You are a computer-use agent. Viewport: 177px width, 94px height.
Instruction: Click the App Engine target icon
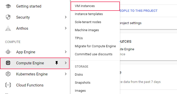[x=8, y=52]
